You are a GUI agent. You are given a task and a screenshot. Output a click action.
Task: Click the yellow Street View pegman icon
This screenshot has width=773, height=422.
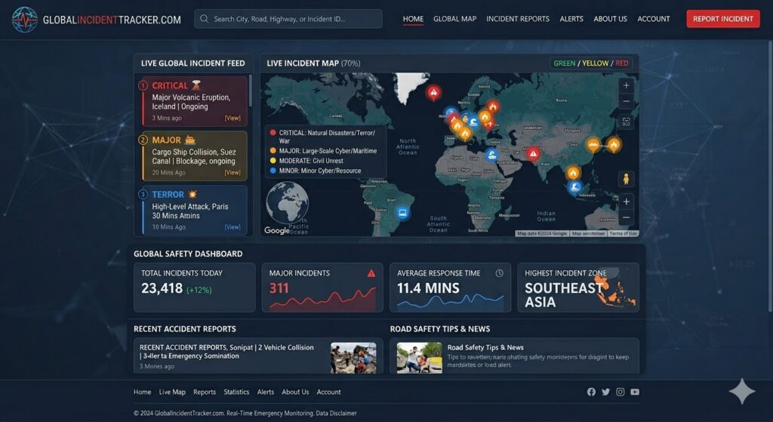pos(626,178)
